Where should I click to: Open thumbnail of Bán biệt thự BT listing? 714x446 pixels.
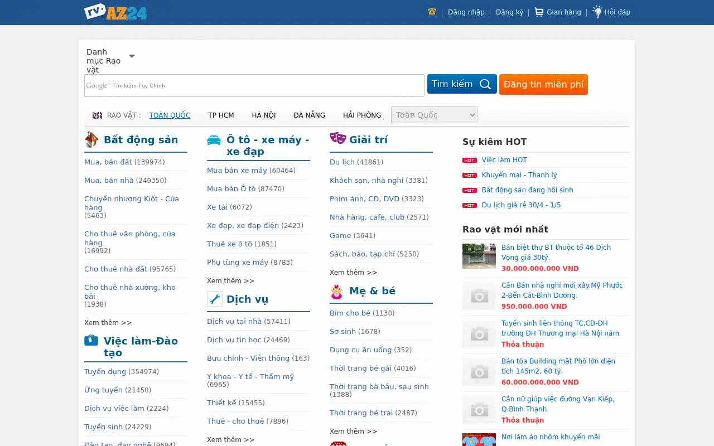point(479,256)
